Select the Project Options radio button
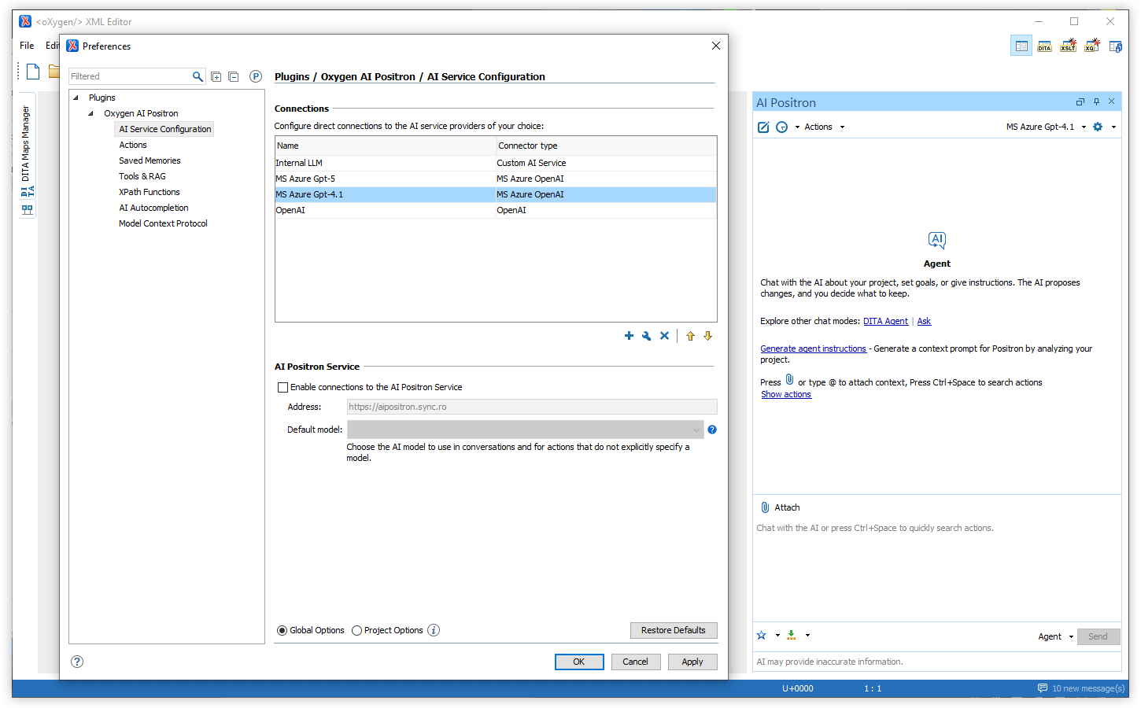 pyautogui.click(x=357, y=630)
